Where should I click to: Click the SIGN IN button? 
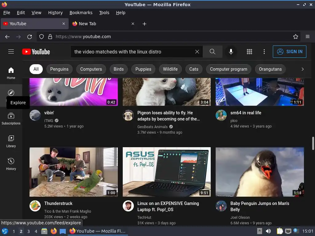pyautogui.click(x=289, y=52)
